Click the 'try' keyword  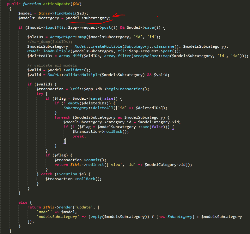40,94
